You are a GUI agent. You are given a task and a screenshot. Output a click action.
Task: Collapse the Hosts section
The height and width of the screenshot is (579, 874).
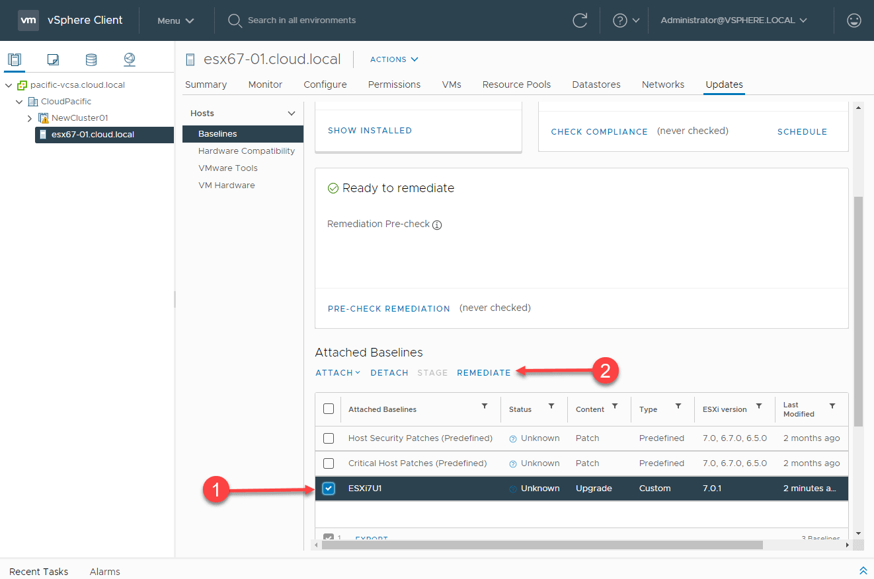pyautogui.click(x=292, y=114)
